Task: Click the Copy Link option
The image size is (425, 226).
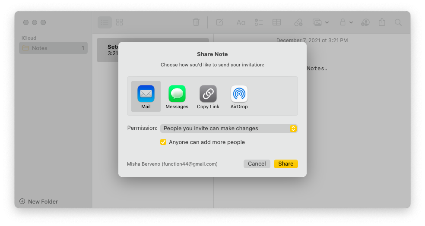Action: [x=208, y=97]
